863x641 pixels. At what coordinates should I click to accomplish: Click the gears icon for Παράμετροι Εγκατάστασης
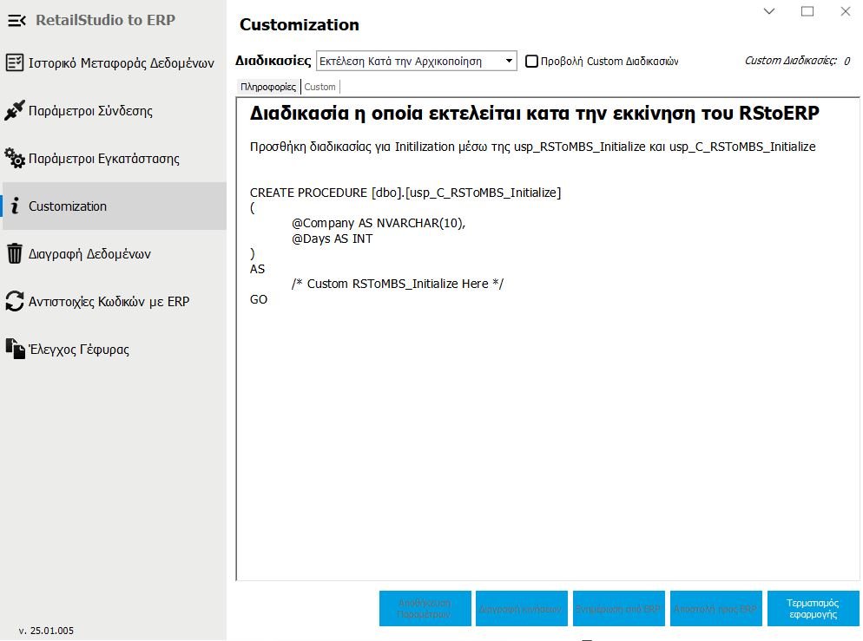click(15, 159)
